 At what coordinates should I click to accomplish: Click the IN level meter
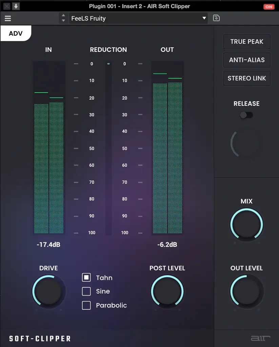(x=49, y=148)
